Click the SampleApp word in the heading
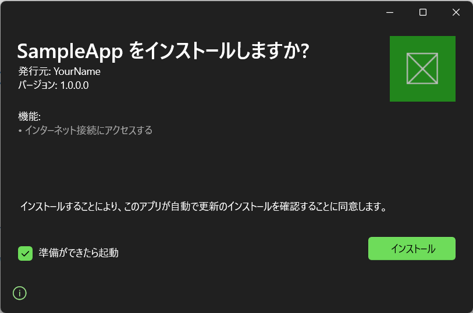 pyautogui.click(x=70, y=52)
